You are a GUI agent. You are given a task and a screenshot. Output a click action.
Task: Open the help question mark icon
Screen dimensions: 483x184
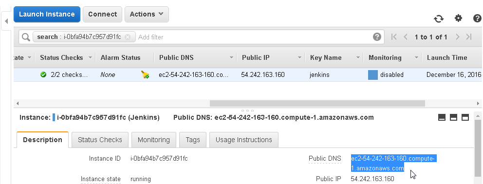pyautogui.click(x=477, y=18)
